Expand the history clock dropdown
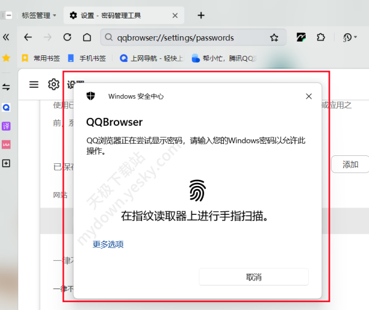369x310 pixels. 350,37
